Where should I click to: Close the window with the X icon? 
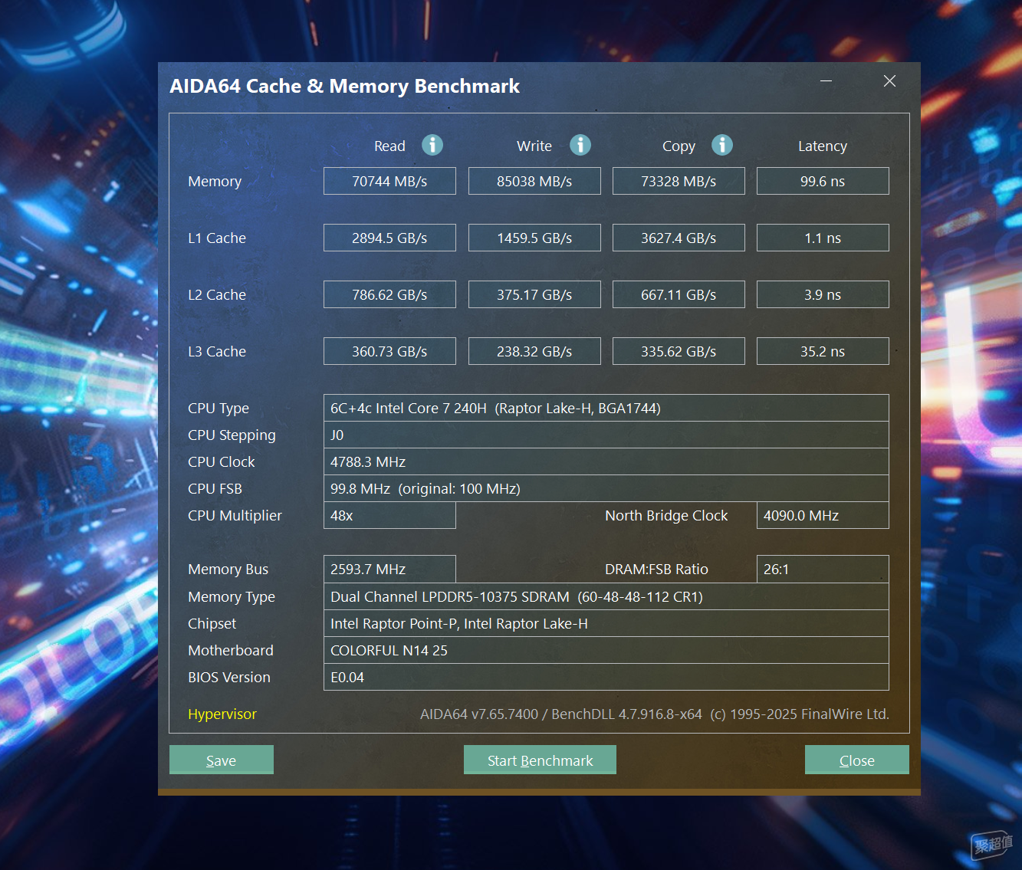pos(889,80)
